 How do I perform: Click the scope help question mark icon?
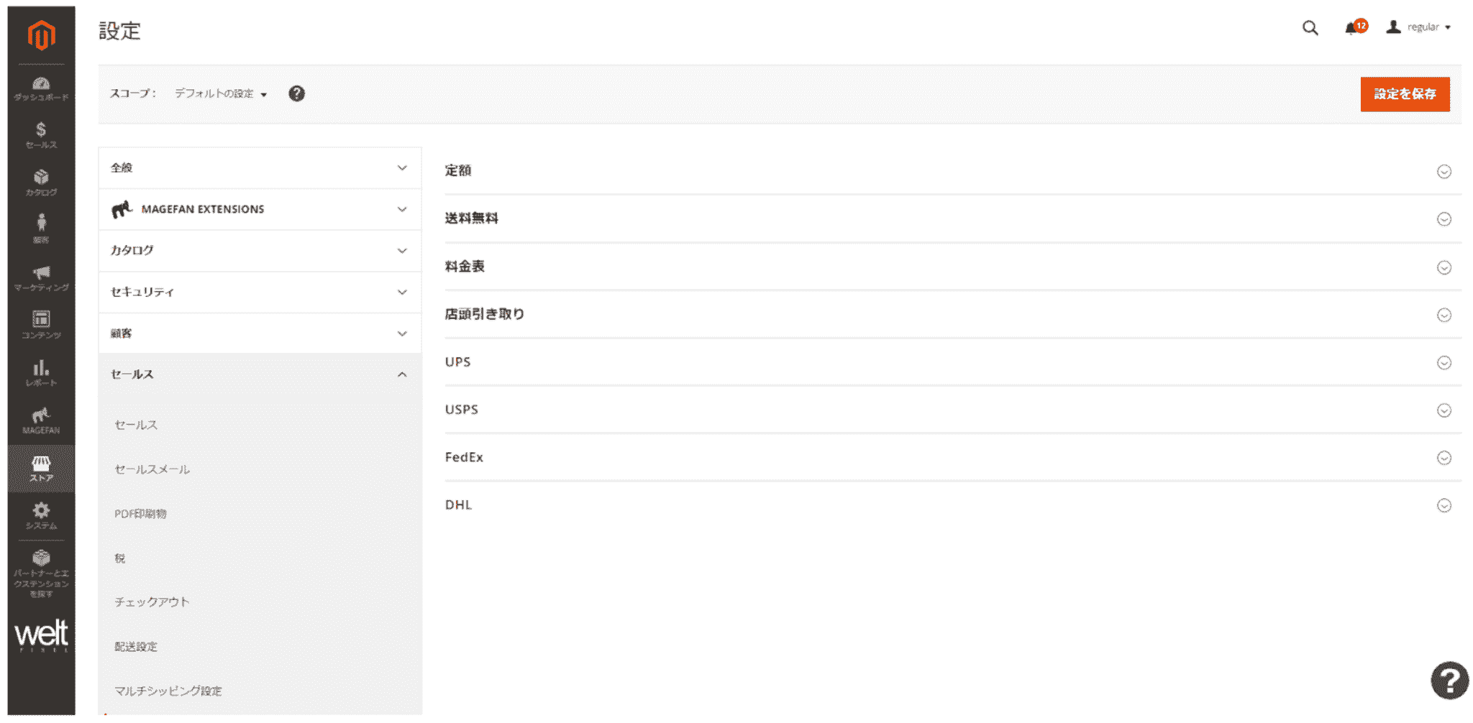297,93
